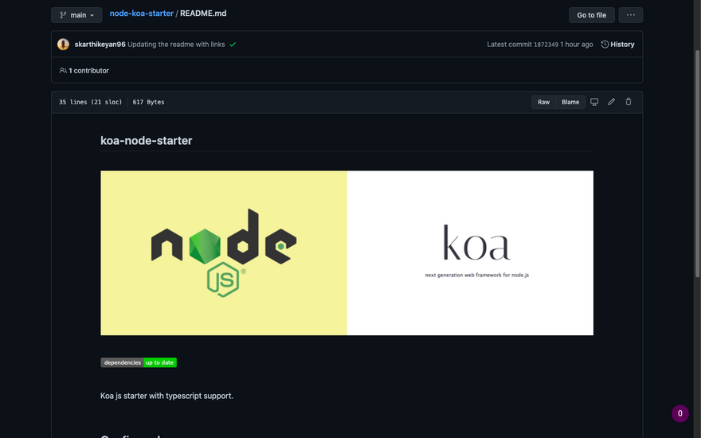This screenshot has height=438, width=701.
Task: Click the vertical page scrollbar
Action: [x=697, y=159]
